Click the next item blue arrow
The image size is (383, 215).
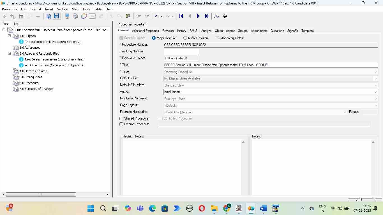coord(198,16)
